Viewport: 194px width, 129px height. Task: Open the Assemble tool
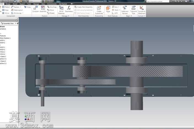(x=43, y=9)
